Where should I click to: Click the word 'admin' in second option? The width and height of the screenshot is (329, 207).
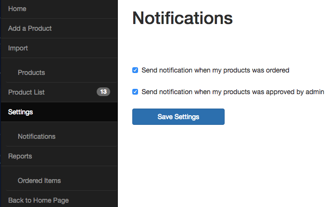pyautogui.click(x=315, y=92)
